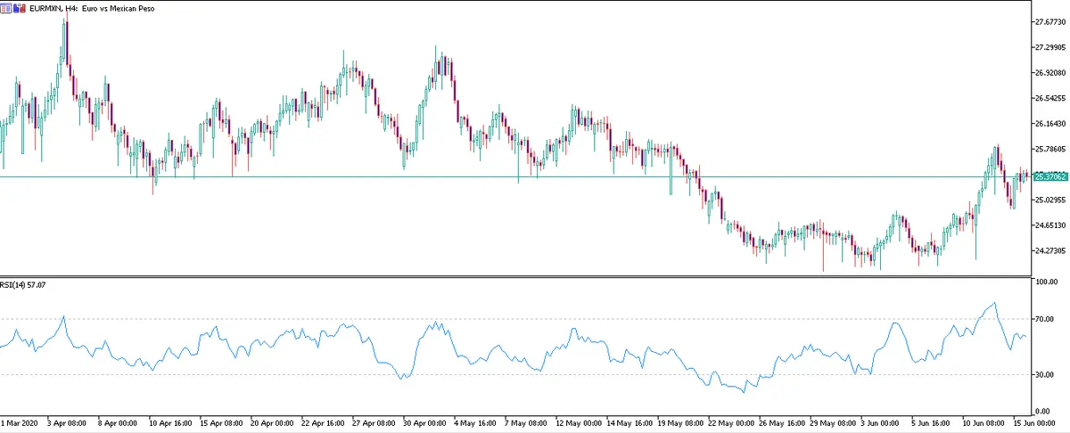Viewport: 1070px width, 433px height.
Task: Select the blue RSI indicator line
Action: 515,347
